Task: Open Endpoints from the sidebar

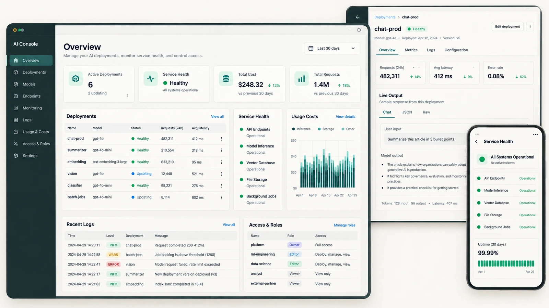Action: click(31, 96)
